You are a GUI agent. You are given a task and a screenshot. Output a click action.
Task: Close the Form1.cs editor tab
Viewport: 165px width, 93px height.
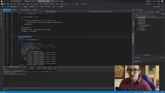10,10
